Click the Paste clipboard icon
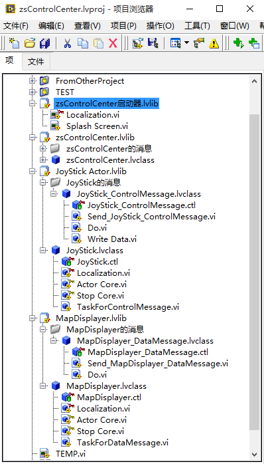The height and width of the screenshot is (464, 264). [x=98, y=43]
